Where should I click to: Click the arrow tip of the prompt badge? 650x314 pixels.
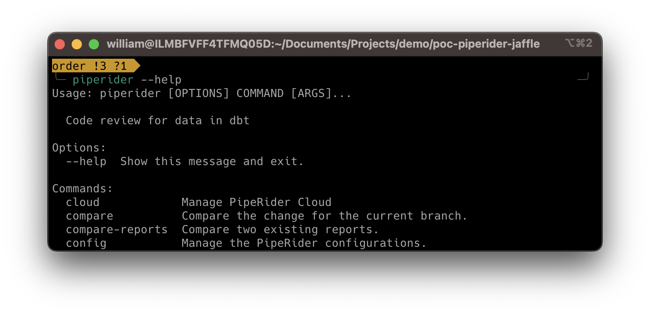(x=137, y=66)
